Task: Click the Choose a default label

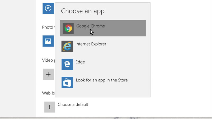Action: [73, 104]
